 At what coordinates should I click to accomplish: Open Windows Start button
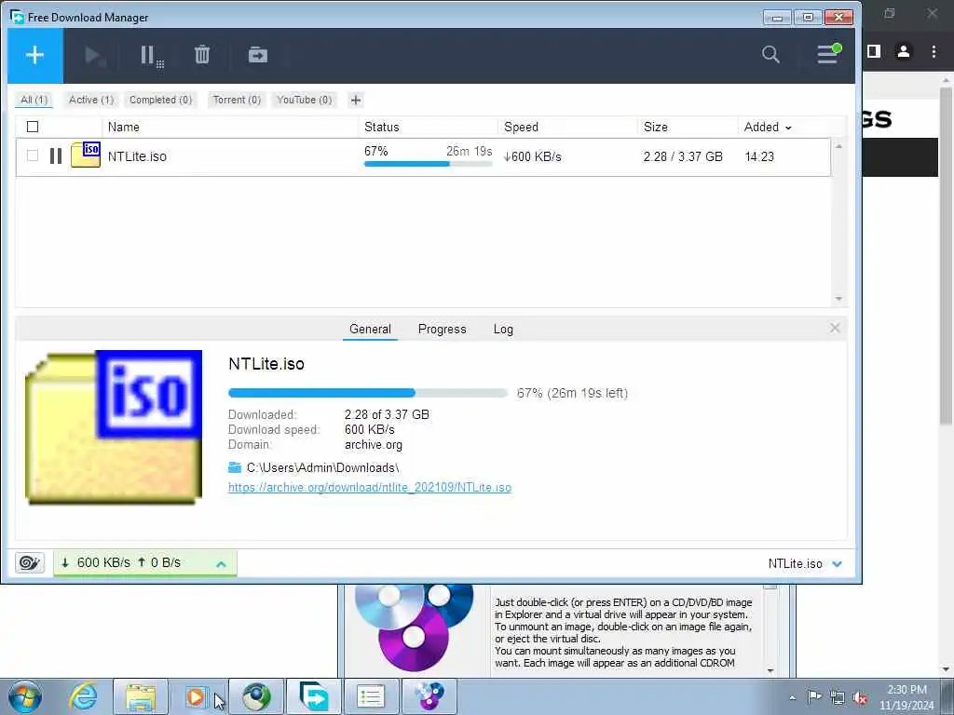click(x=25, y=696)
